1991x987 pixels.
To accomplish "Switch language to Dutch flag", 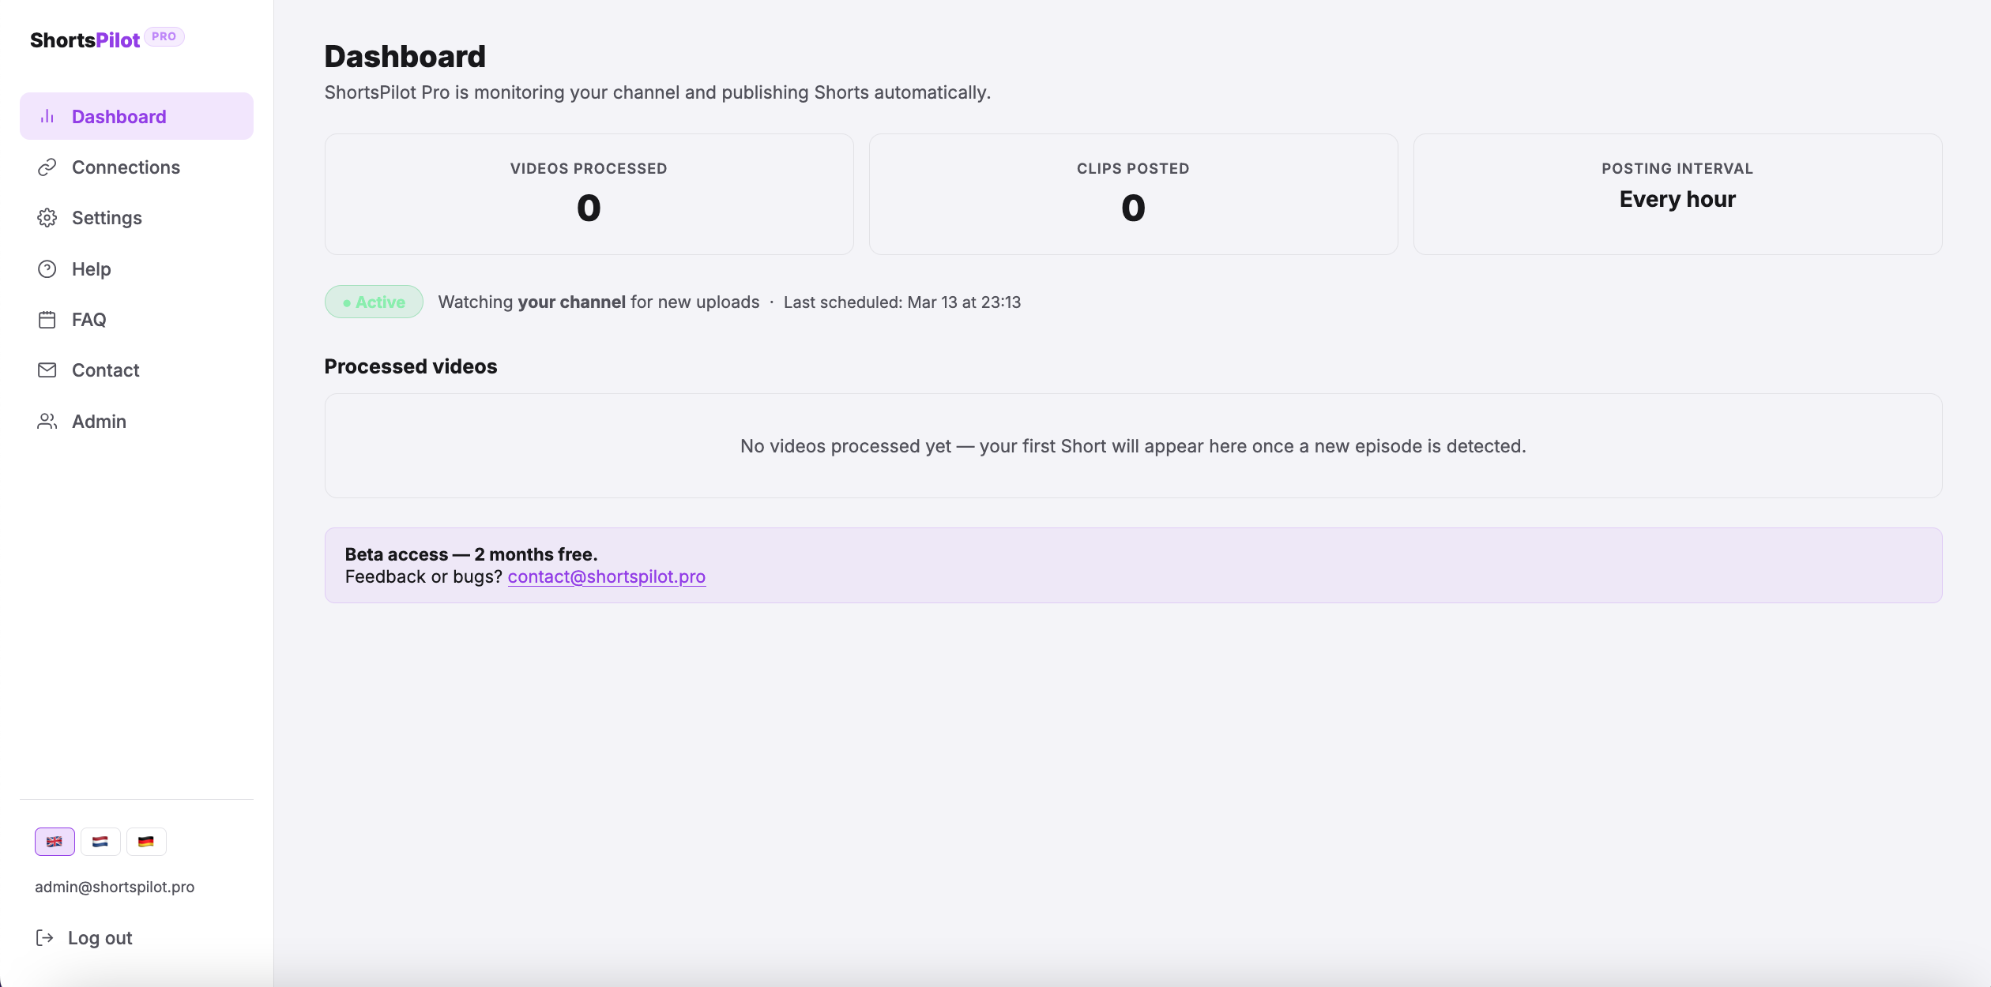I will (100, 841).
